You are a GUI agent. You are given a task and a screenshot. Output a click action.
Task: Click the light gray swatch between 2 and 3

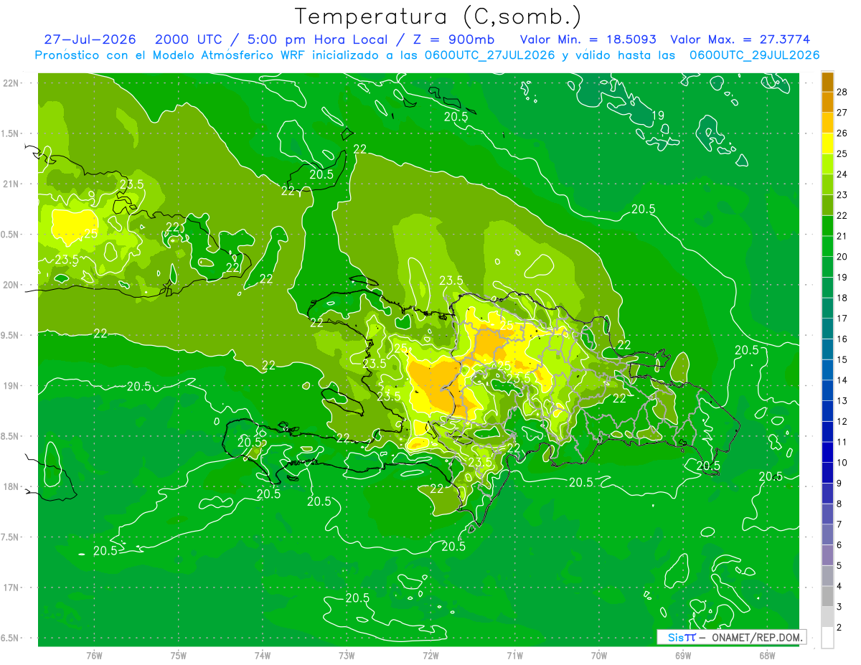(x=827, y=618)
